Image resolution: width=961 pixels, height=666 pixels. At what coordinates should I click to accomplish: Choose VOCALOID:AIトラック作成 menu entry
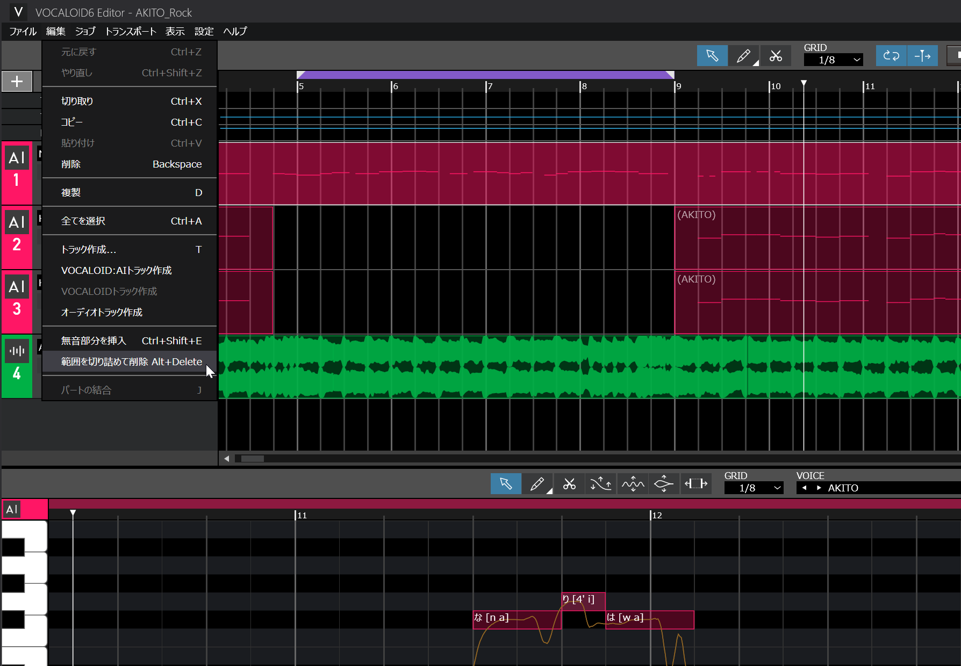tap(130, 270)
